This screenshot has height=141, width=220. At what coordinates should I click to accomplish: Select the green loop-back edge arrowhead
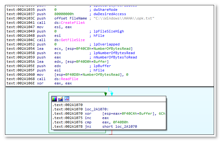point(105,94)
